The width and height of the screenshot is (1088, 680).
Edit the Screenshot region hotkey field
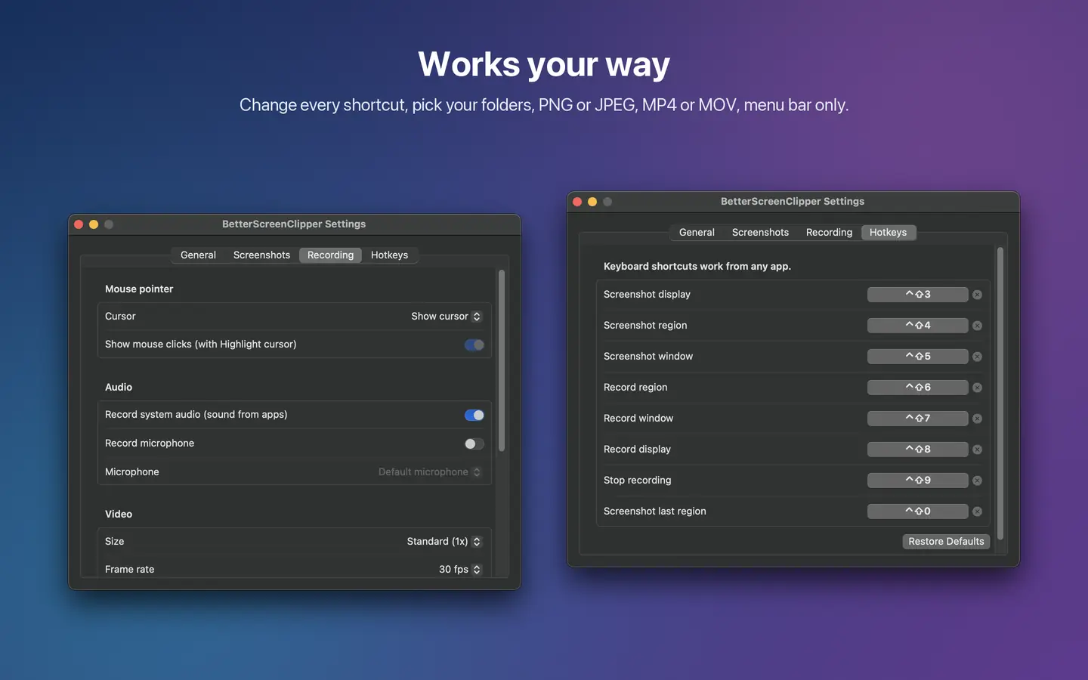(917, 326)
